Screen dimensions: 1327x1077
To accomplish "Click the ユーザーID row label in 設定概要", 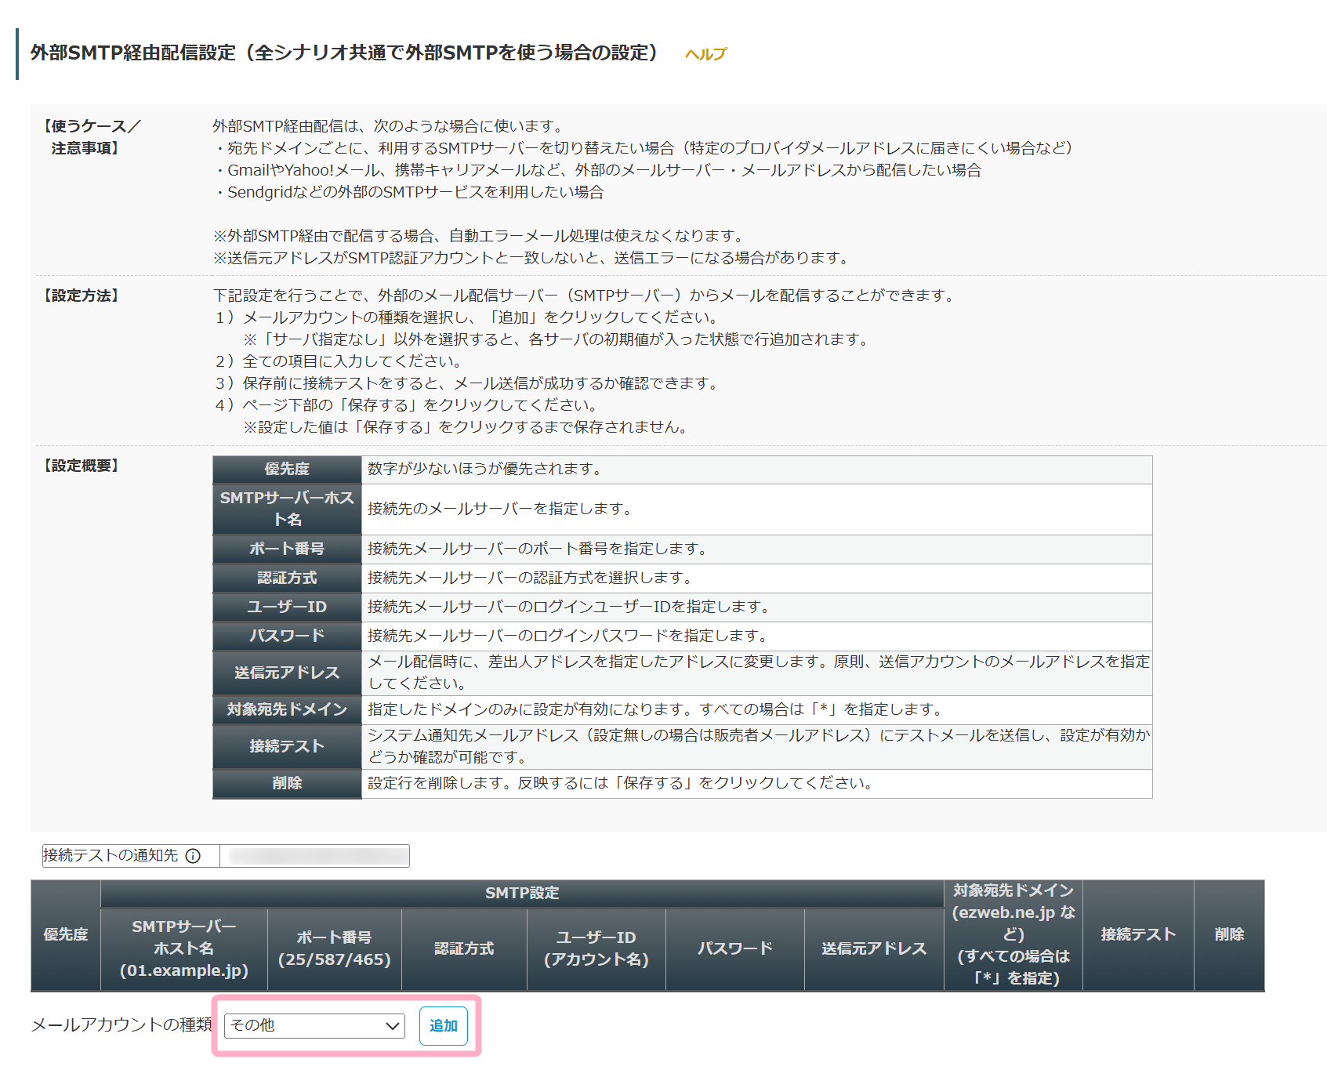I will [287, 607].
